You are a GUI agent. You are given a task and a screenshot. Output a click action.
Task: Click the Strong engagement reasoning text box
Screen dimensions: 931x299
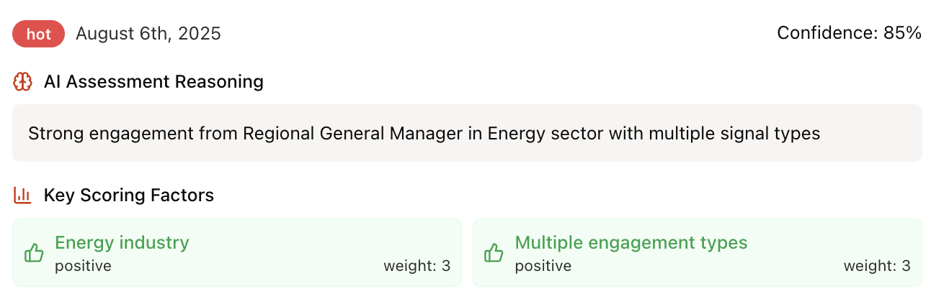click(x=467, y=133)
